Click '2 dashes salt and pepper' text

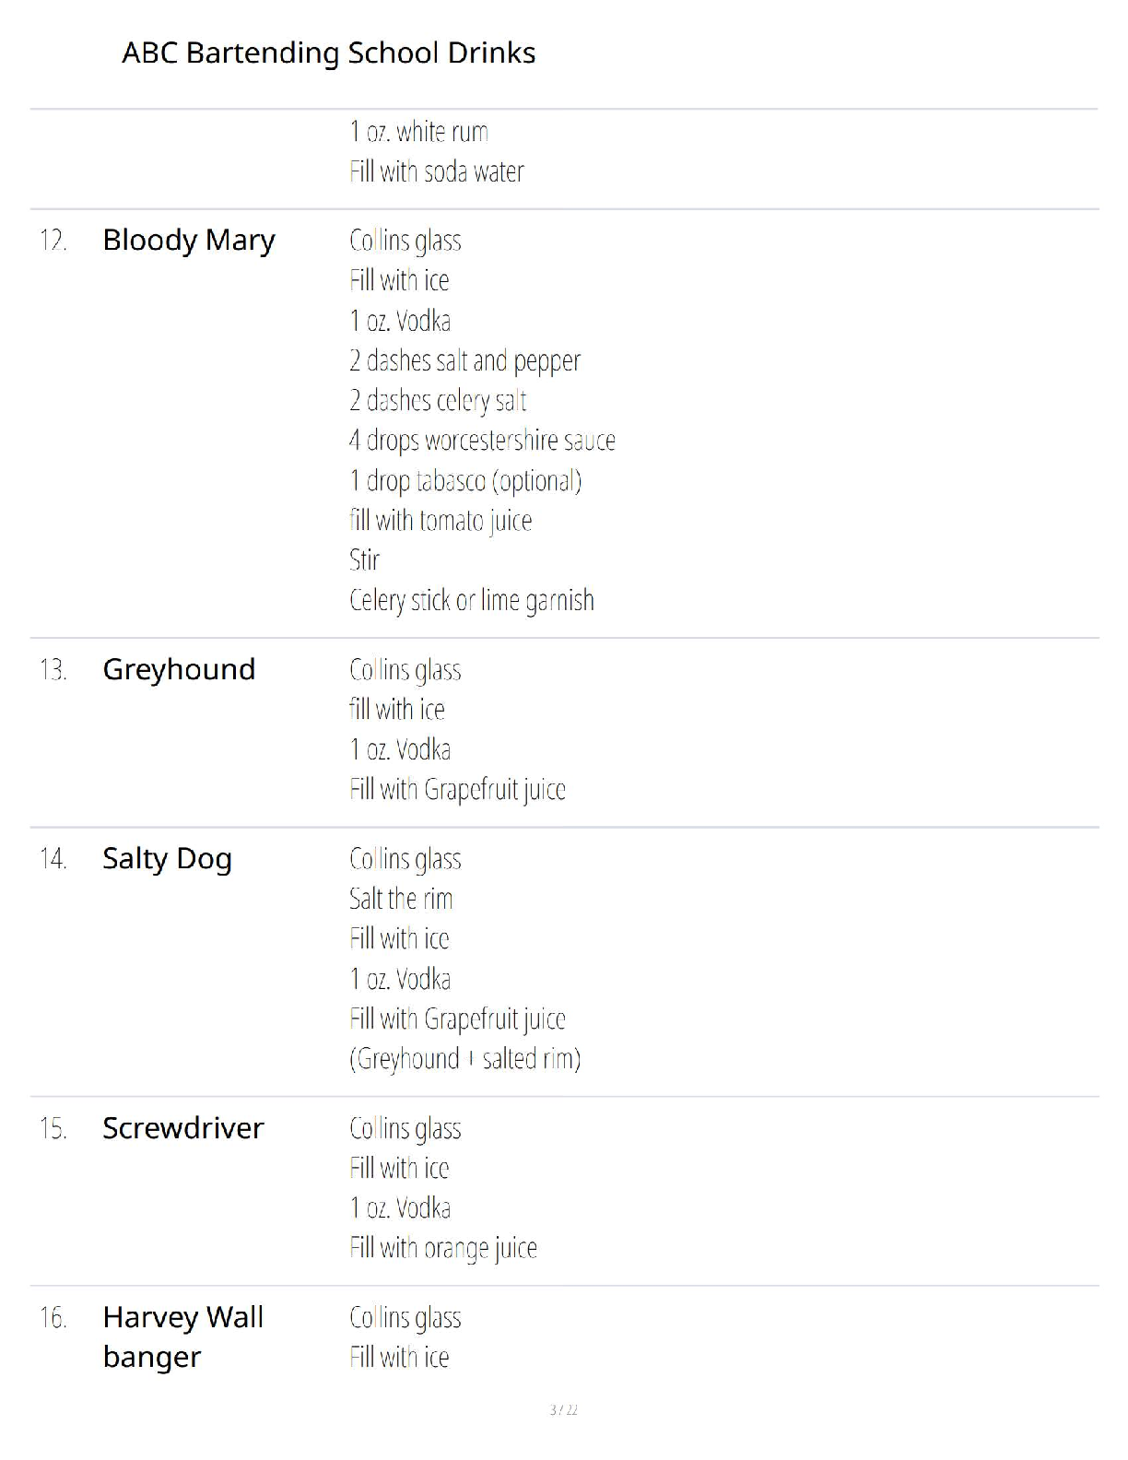464,361
